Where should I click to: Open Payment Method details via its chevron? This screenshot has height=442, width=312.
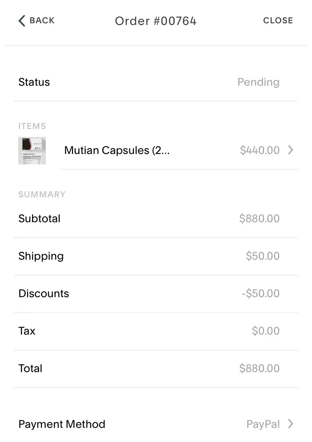coord(291,424)
